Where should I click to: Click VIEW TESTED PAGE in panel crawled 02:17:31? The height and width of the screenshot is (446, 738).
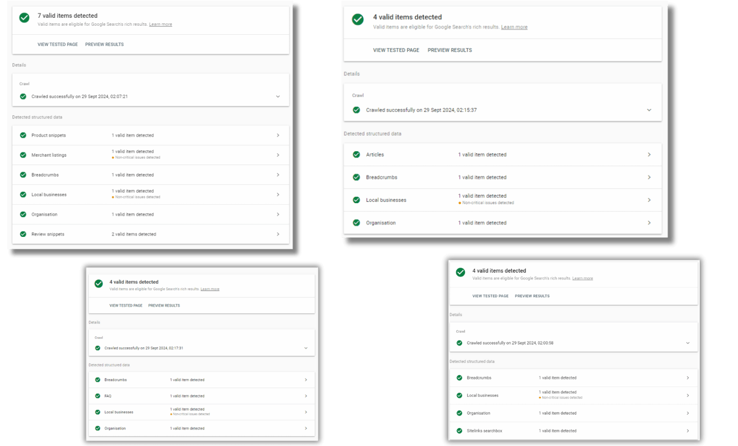[126, 306]
